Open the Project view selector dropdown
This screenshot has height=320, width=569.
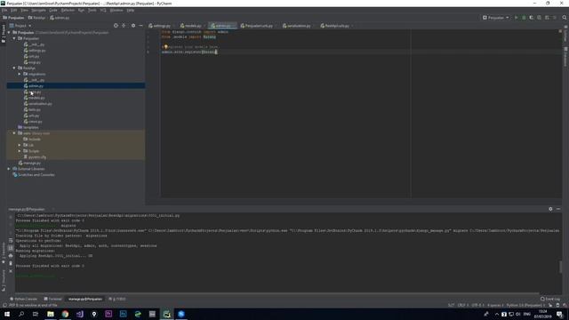20,26
